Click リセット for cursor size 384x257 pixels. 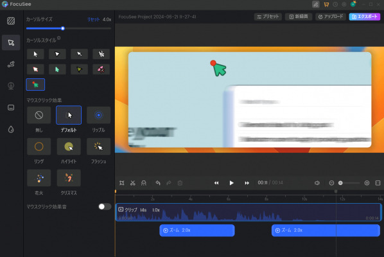click(x=94, y=19)
